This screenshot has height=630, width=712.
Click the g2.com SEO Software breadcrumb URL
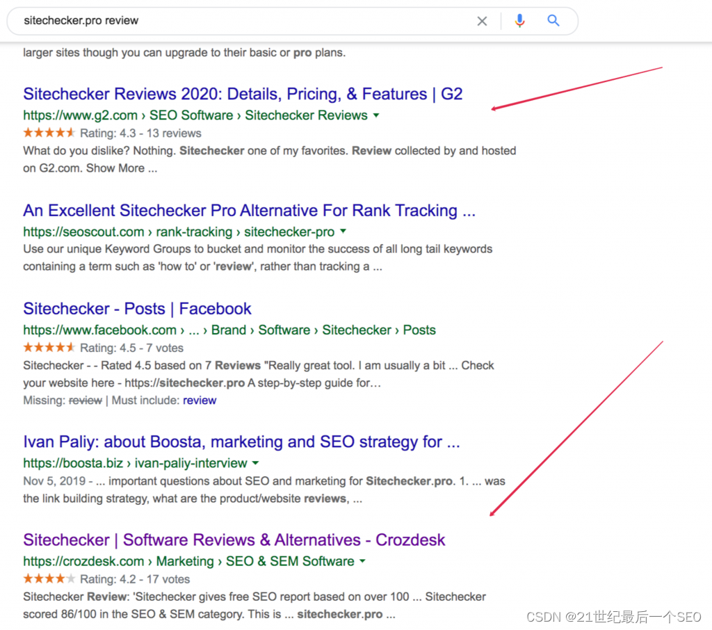[x=195, y=115]
